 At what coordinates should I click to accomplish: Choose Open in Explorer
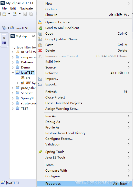tap(84, 22)
